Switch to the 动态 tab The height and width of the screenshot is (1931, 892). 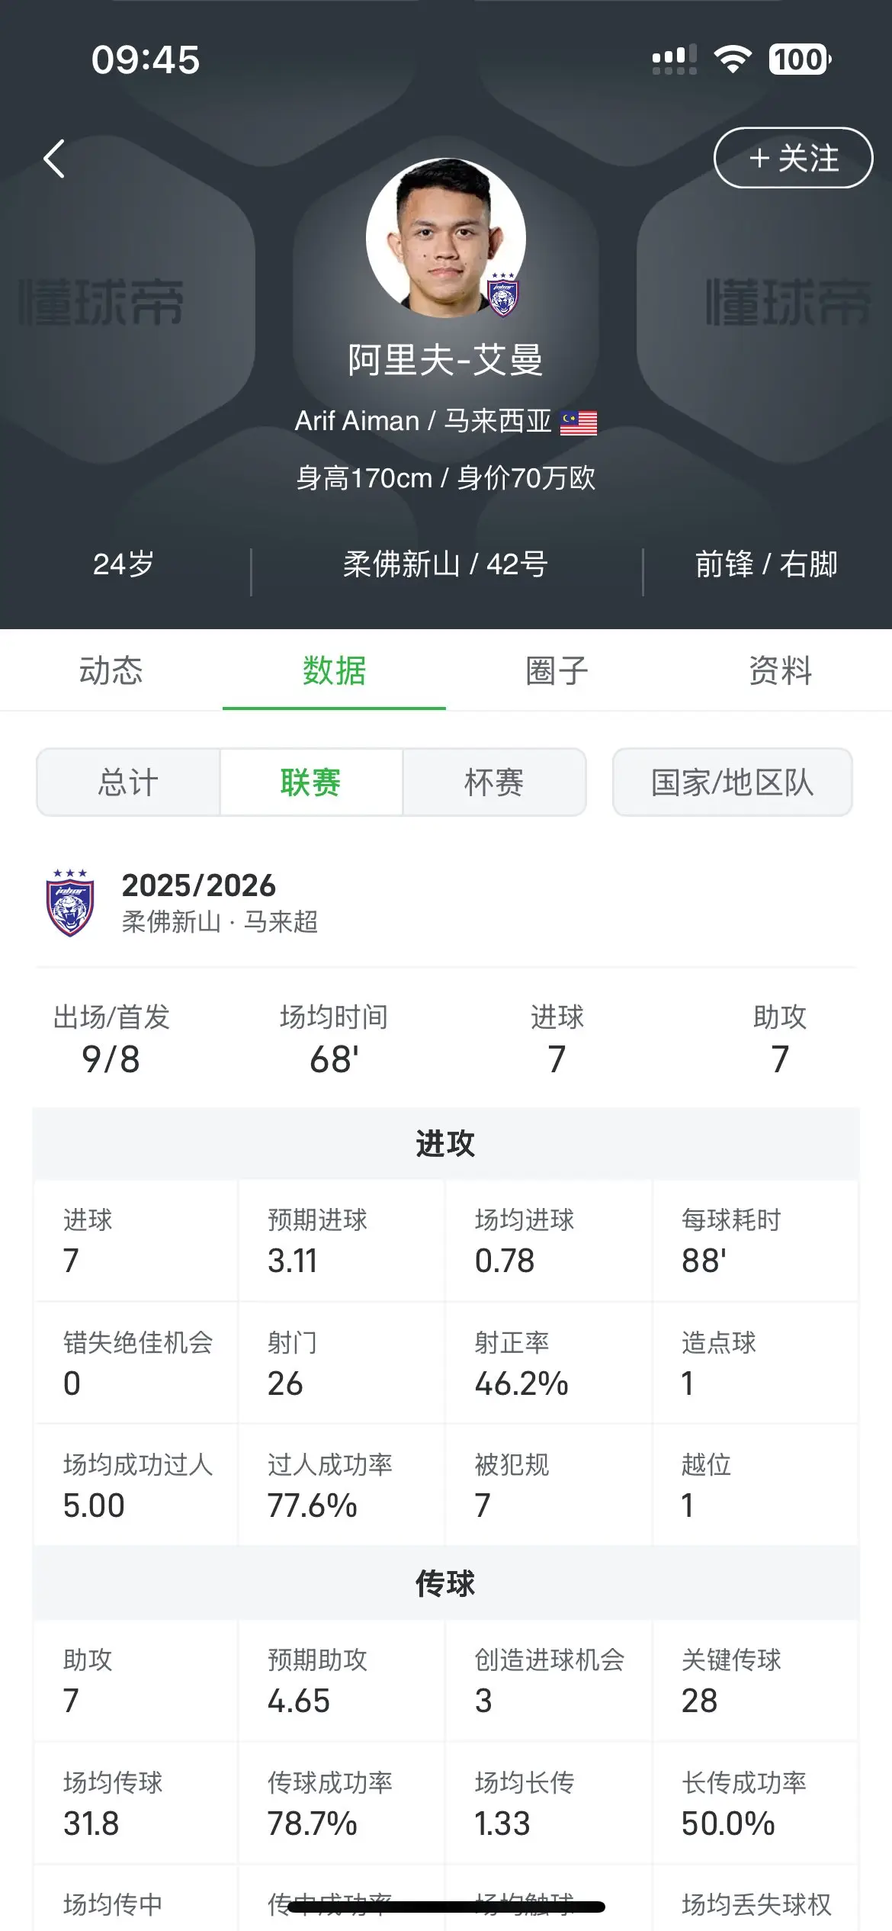click(x=111, y=670)
